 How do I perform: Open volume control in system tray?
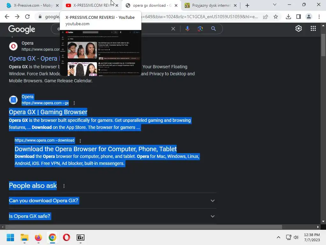tap(296, 237)
